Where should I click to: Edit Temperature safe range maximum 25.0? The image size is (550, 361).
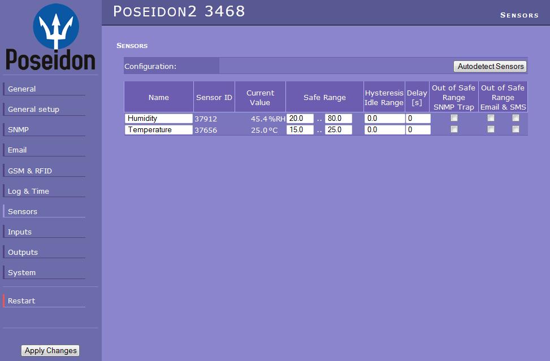[x=339, y=130]
